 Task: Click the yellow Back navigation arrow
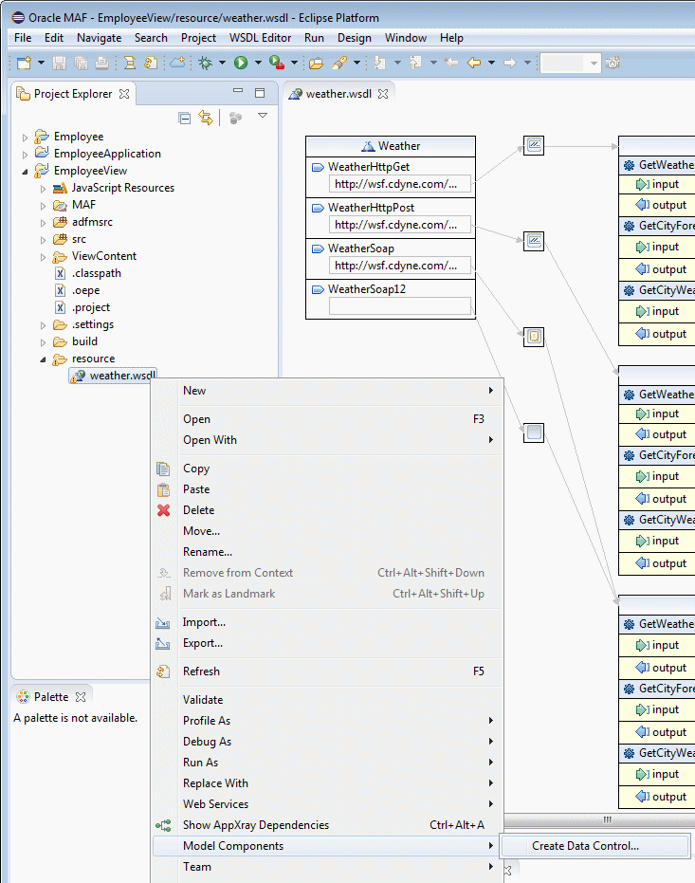point(474,63)
